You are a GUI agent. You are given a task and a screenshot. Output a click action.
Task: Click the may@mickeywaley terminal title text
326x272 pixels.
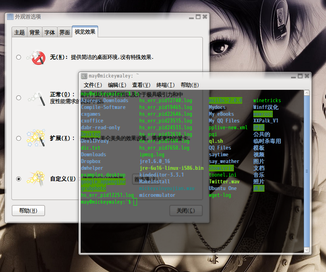click(114, 76)
